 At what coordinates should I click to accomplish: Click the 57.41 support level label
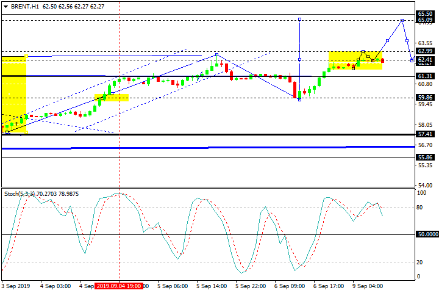click(425, 134)
